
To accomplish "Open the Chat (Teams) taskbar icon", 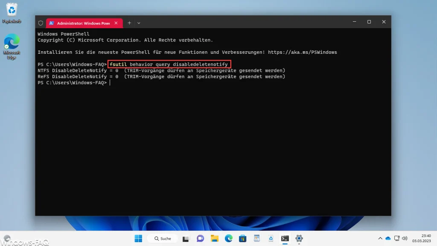I will coord(200,238).
